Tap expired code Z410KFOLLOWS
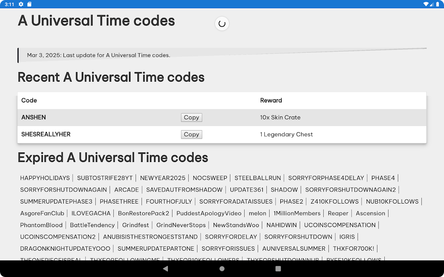Screen dimensions: 444x277 point(335,202)
